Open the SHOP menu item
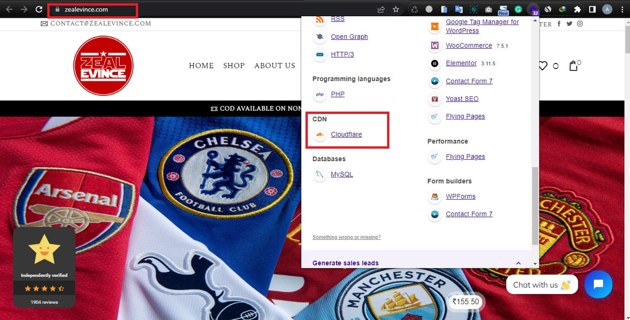Screen dimensions: 630x320 click(234, 66)
